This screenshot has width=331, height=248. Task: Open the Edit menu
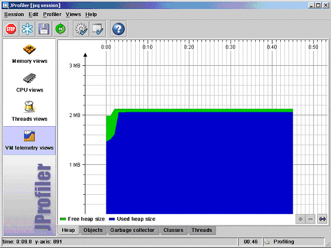(x=33, y=14)
